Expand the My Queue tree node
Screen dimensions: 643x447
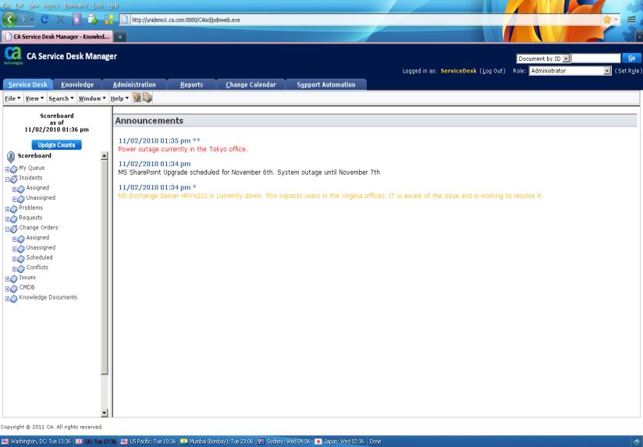pos(7,169)
